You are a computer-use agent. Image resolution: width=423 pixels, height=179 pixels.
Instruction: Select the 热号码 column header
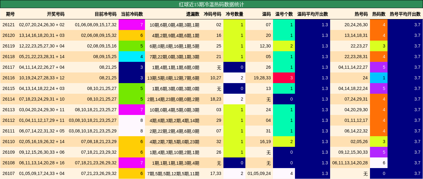pos(361,14)
